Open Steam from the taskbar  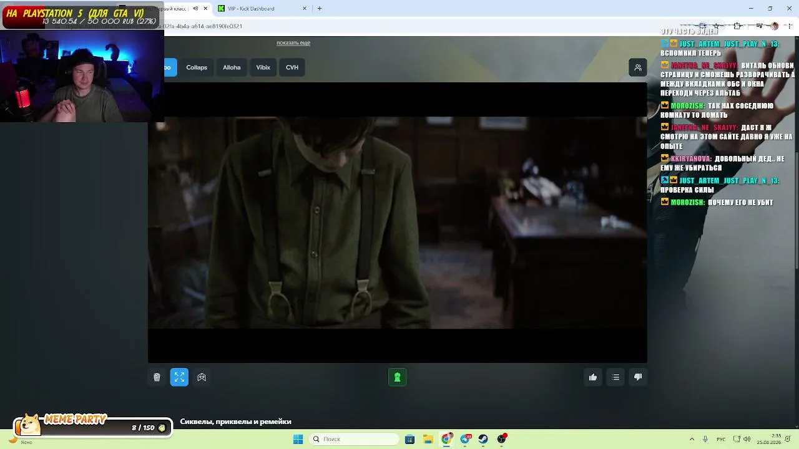click(x=483, y=439)
